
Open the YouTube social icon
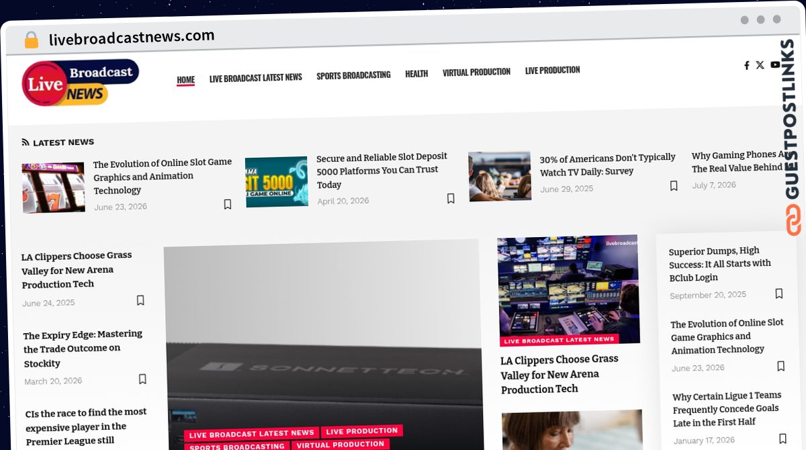(775, 64)
